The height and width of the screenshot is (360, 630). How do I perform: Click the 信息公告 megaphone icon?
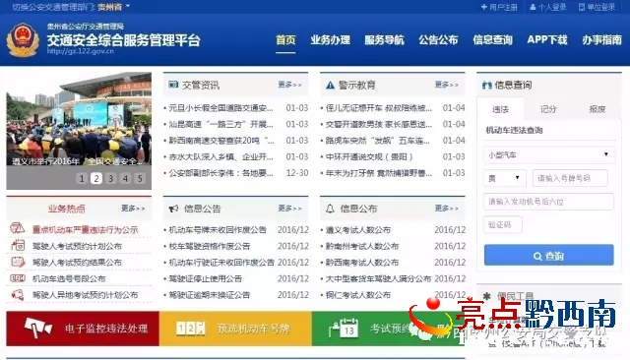[173, 209]
